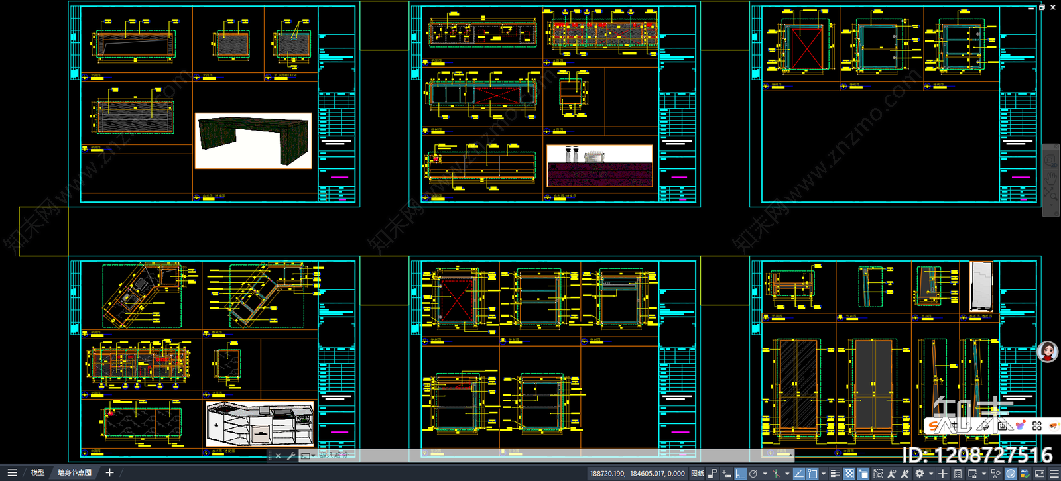This screenshot has width=1061, height=481.
Task: Expand lock UI options dropdown
Action: (984, 474)
